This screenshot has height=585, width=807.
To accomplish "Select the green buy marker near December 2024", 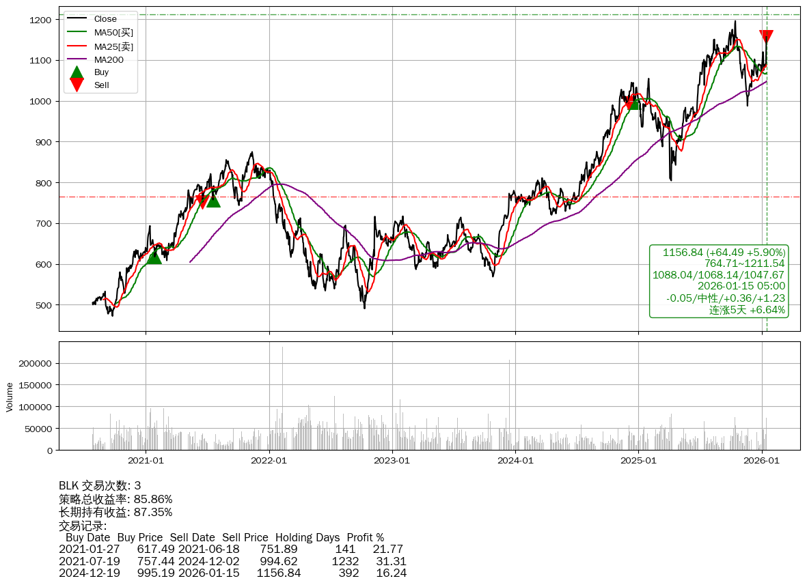I will tap(633, 103).
